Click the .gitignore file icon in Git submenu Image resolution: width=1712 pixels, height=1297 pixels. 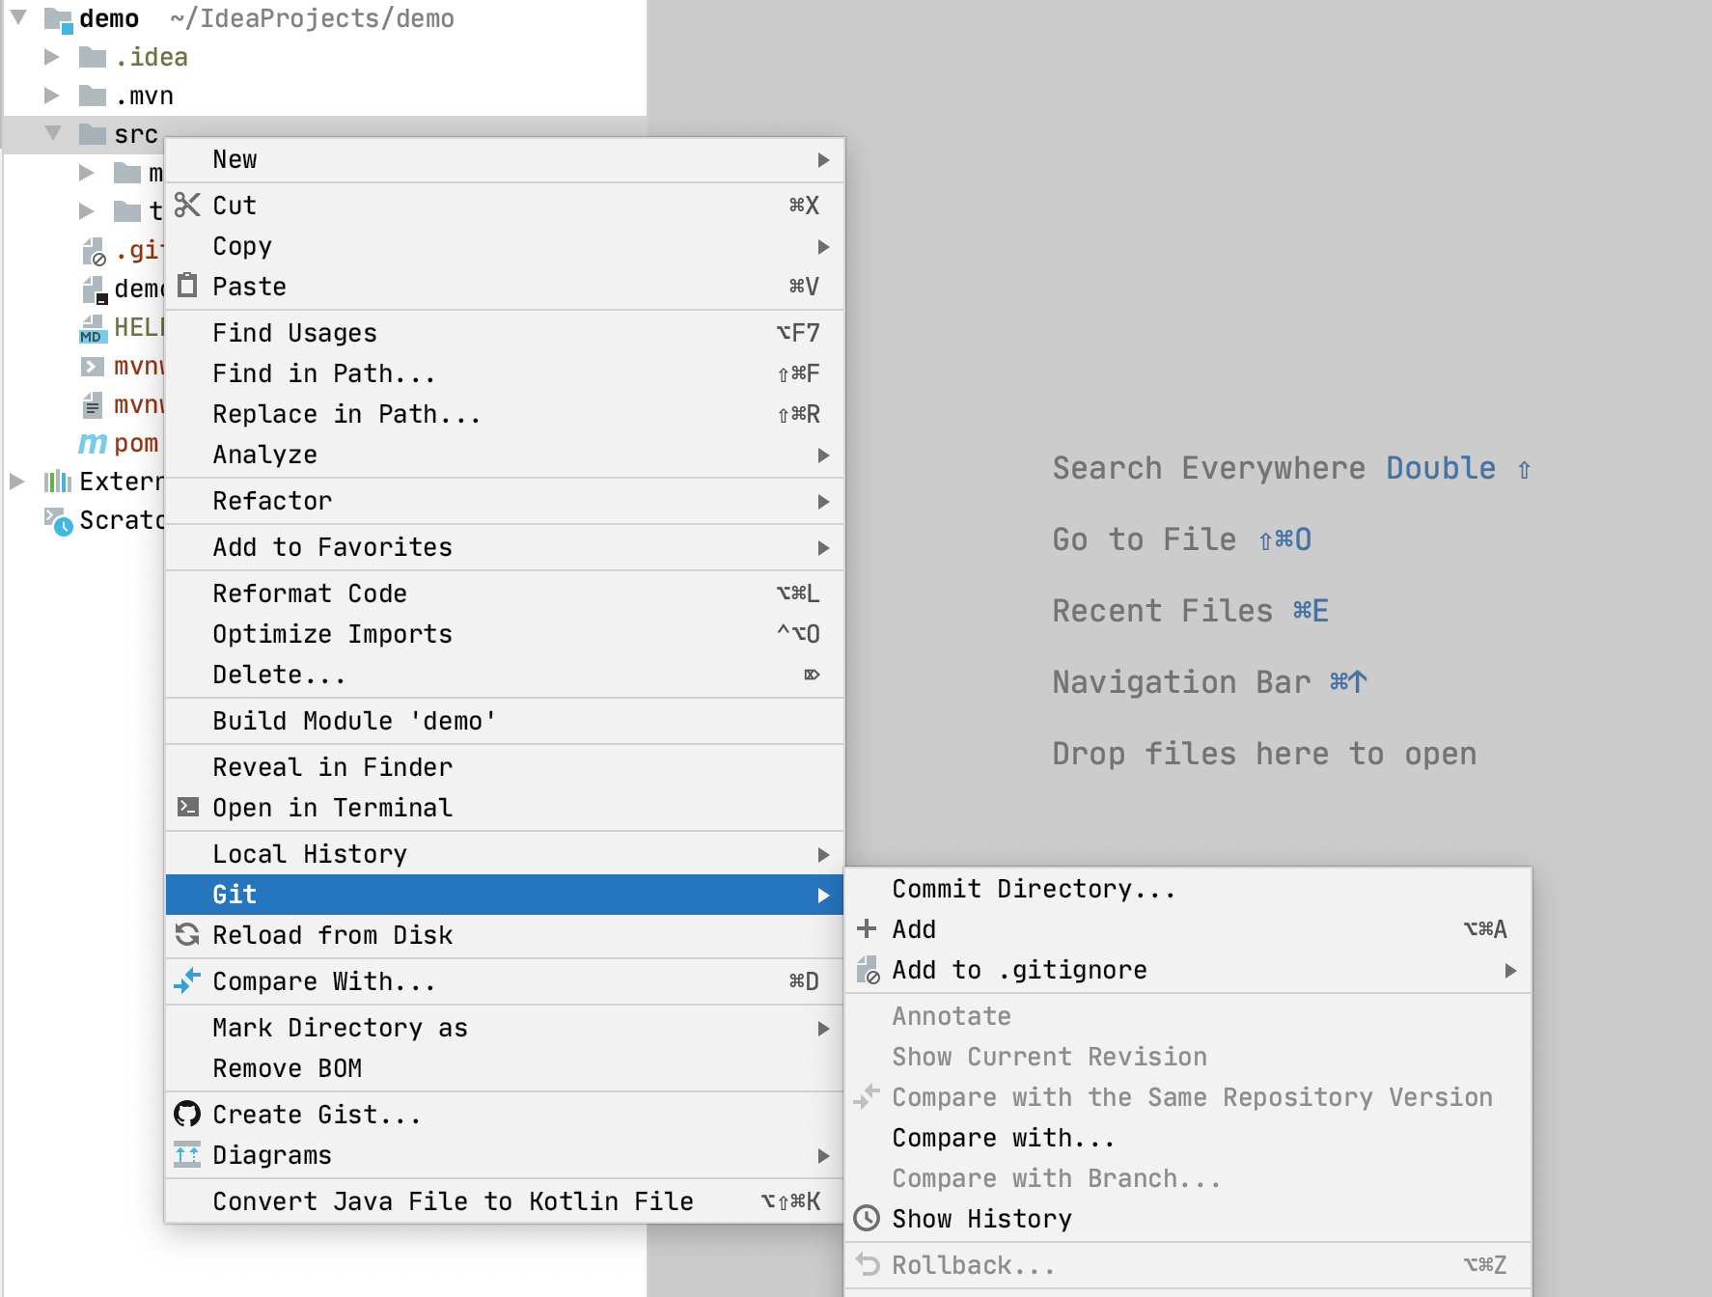[868, 970]
